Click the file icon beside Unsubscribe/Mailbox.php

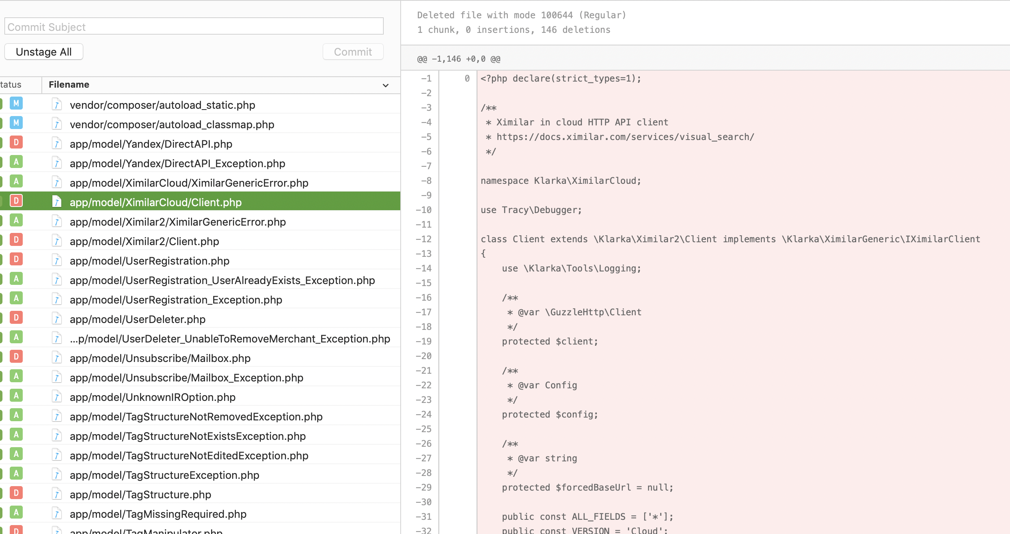pos(57,358)
